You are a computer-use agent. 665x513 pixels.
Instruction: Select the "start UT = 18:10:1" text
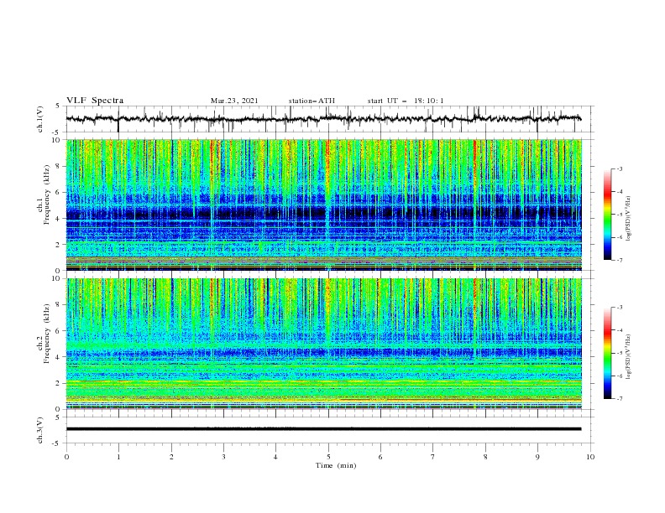406,101
